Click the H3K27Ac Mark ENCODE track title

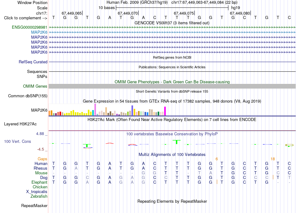coord(172,120)
